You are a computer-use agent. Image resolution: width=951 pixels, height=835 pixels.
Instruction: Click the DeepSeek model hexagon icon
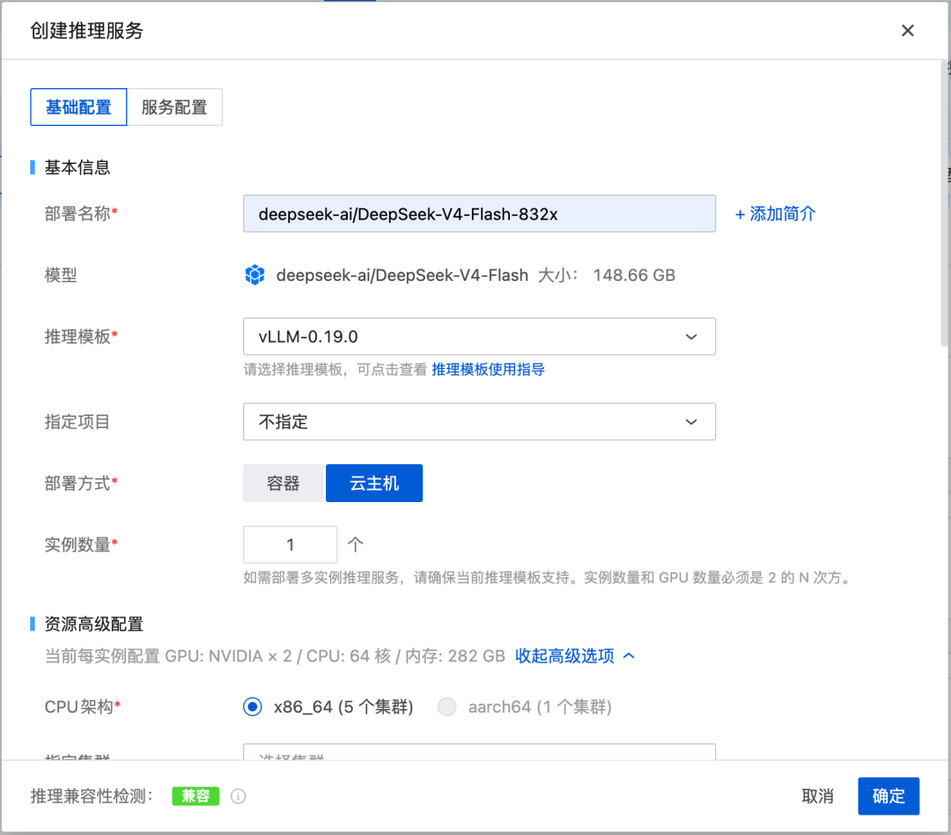point(255,275)
